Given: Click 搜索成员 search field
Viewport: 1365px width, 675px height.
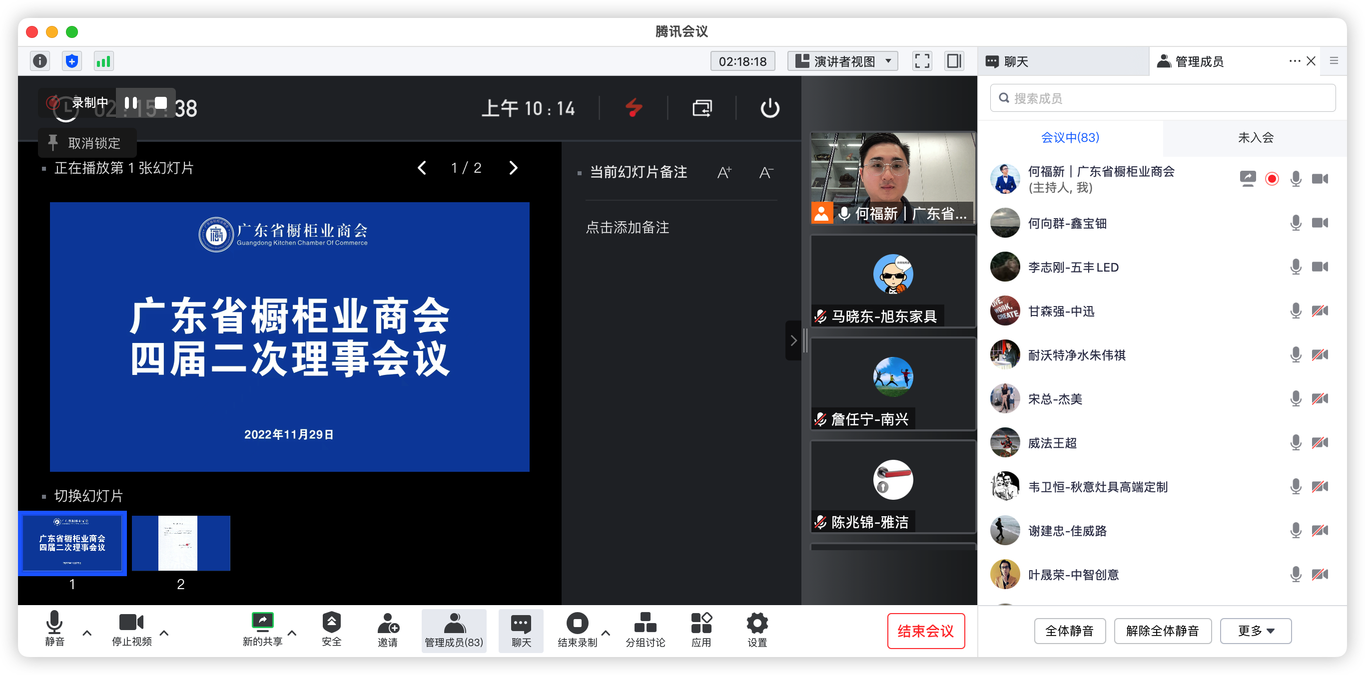Looking at the screenshot, I should click(x=1163, y=98).
